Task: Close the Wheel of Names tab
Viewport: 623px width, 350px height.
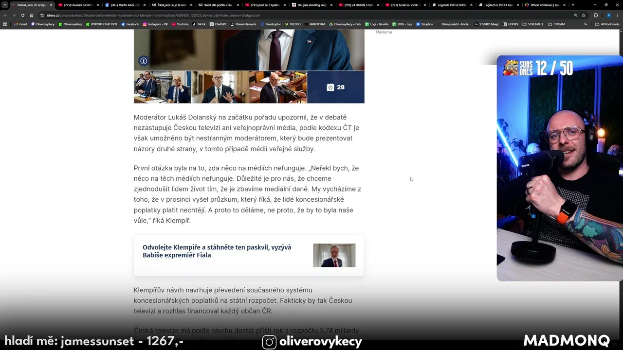Action: 565,5
